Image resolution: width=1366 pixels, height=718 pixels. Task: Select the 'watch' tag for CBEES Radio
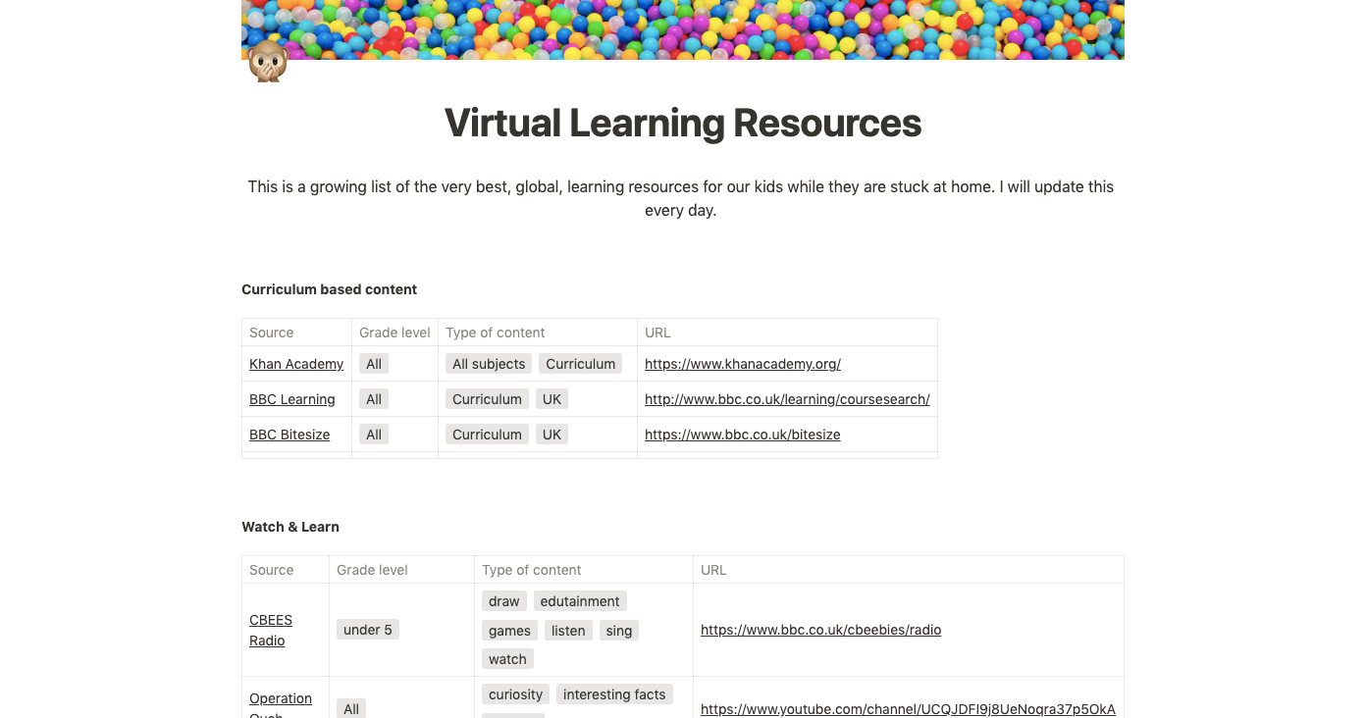coord(507,659)
